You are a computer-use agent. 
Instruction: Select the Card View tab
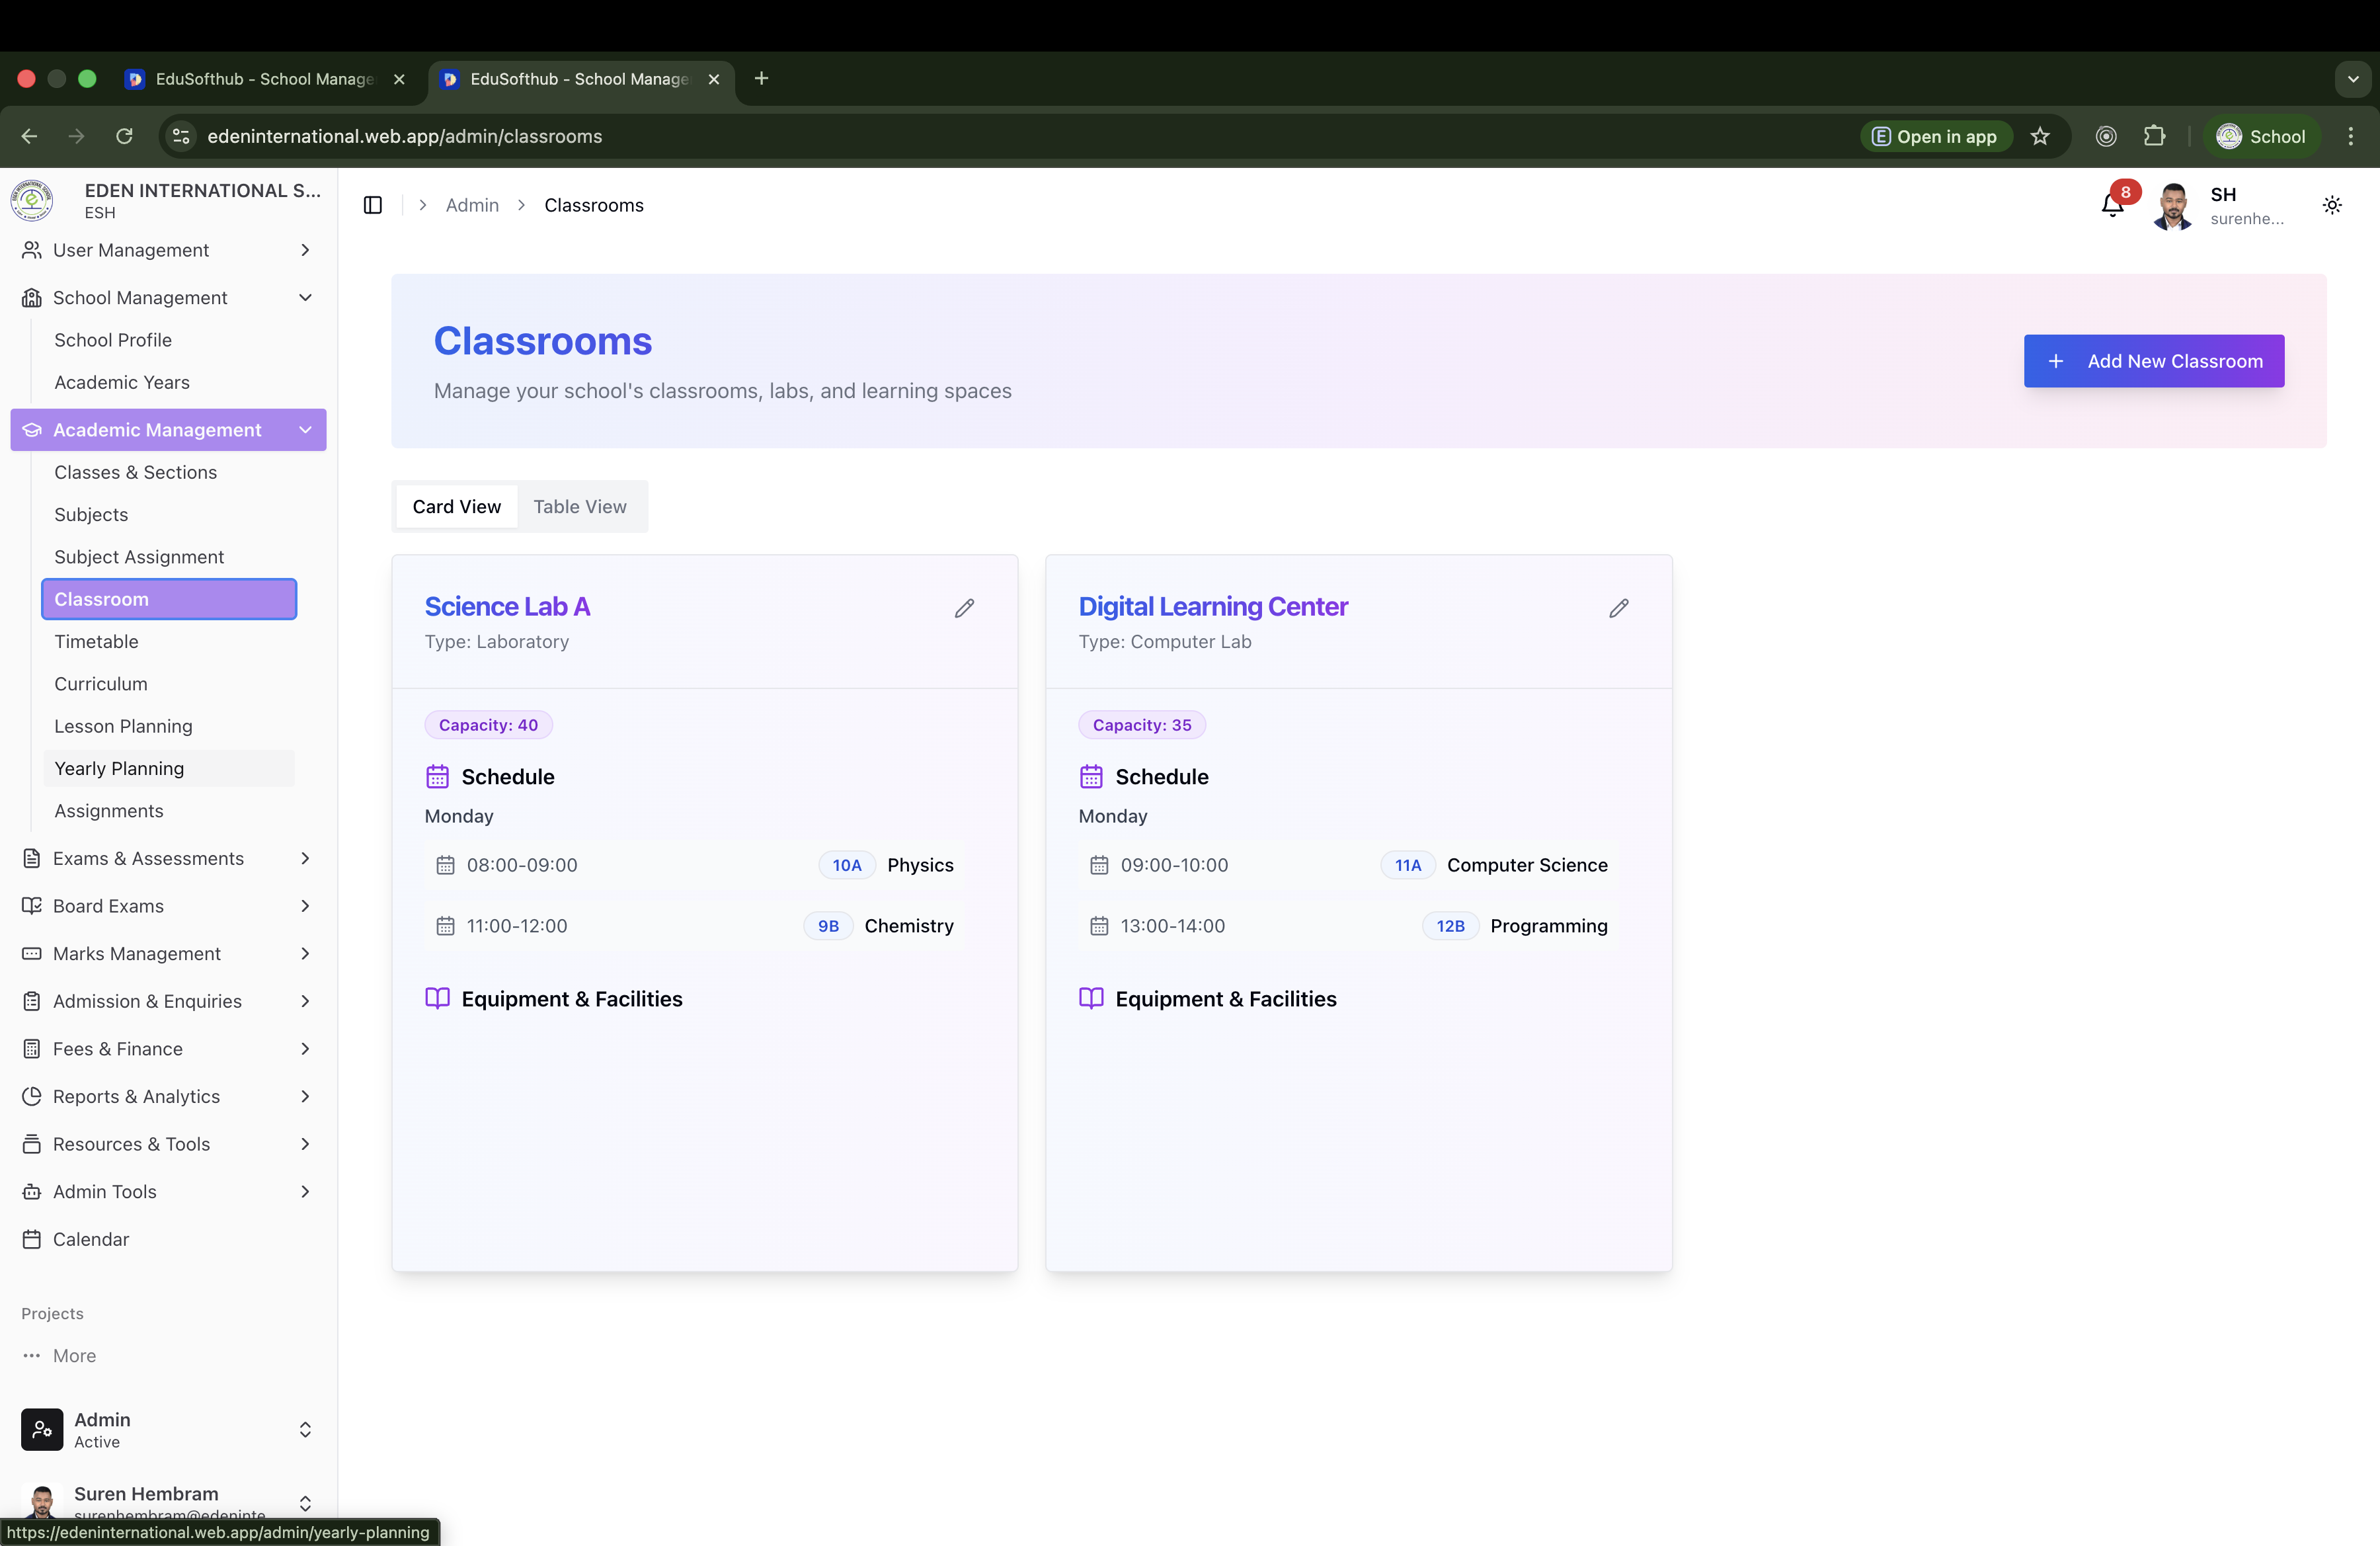[x=456, y=507]
